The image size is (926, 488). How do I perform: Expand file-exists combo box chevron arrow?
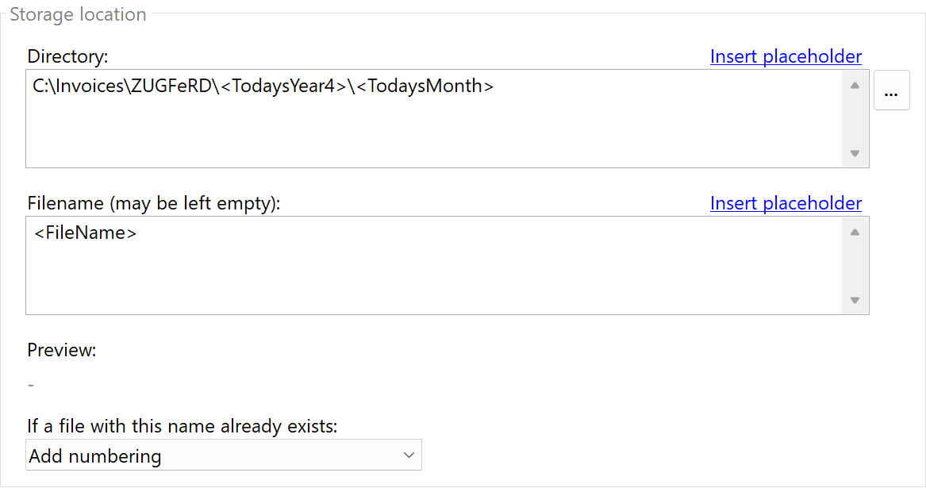pyautogui.click(x=409, y=455)
